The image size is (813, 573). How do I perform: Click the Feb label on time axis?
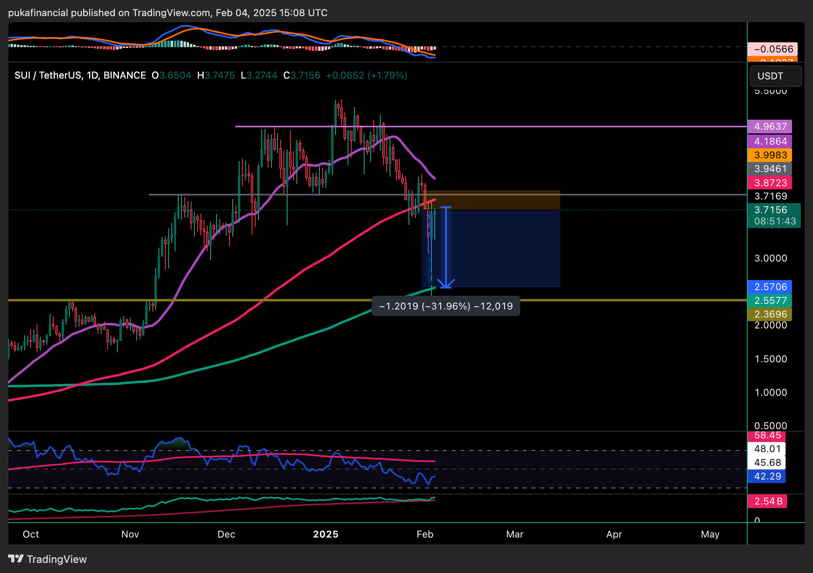coord(425,534)
